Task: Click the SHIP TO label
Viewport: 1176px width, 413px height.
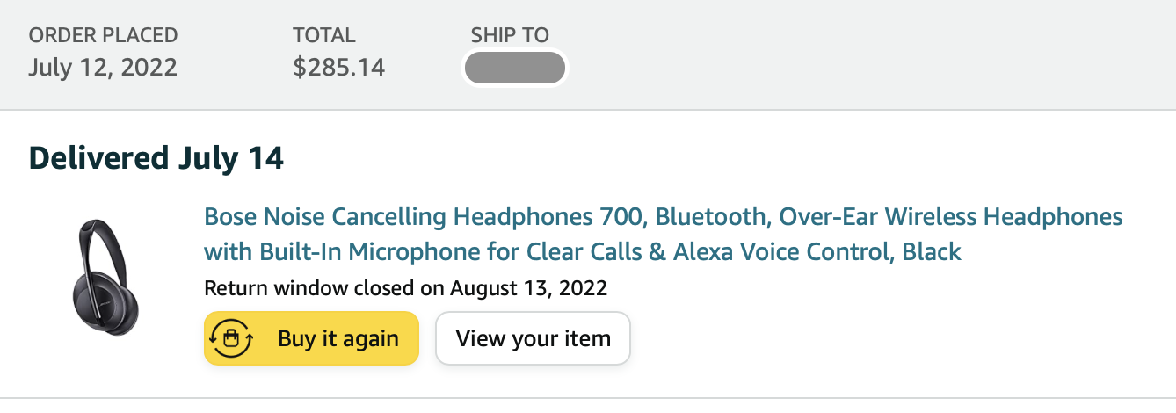Action: tap(510, 35)
